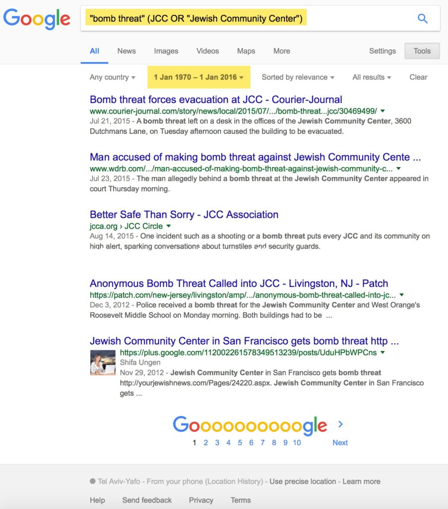Open the Privacy footer link
The image size is (448, 509).
coord(201,500)
